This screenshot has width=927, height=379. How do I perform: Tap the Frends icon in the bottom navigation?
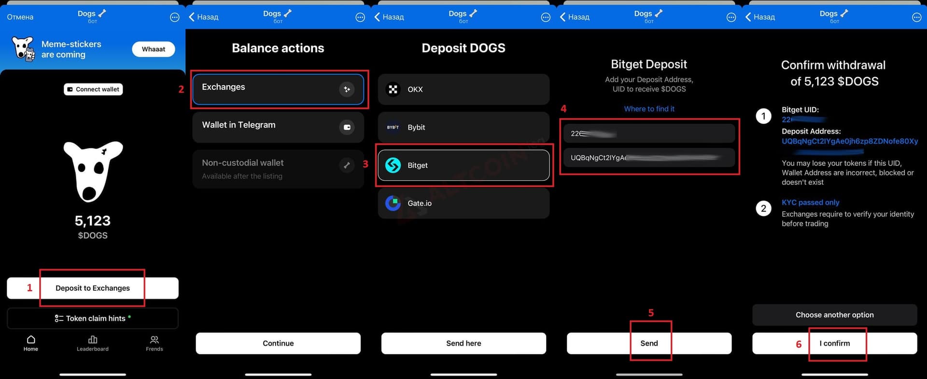[x=154, y=339]
